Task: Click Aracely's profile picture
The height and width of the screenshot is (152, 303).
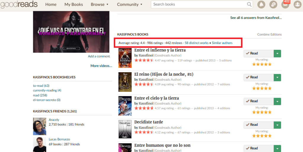Action: click(x=39, y=126)
